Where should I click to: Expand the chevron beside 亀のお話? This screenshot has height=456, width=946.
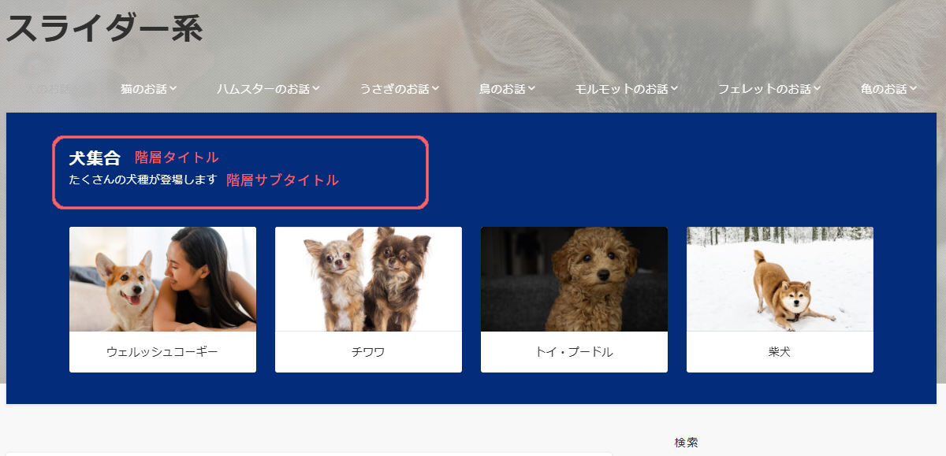click(x=914, y=88)
